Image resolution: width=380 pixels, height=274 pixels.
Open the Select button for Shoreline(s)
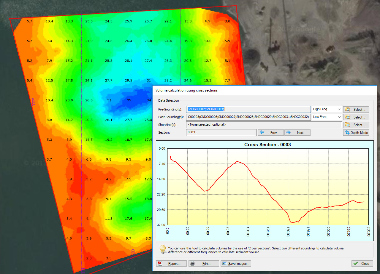coord(356,125)
